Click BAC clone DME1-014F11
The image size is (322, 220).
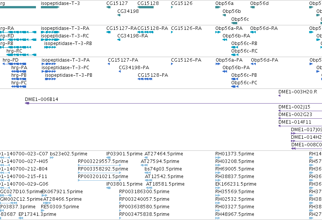coord(295,122)
